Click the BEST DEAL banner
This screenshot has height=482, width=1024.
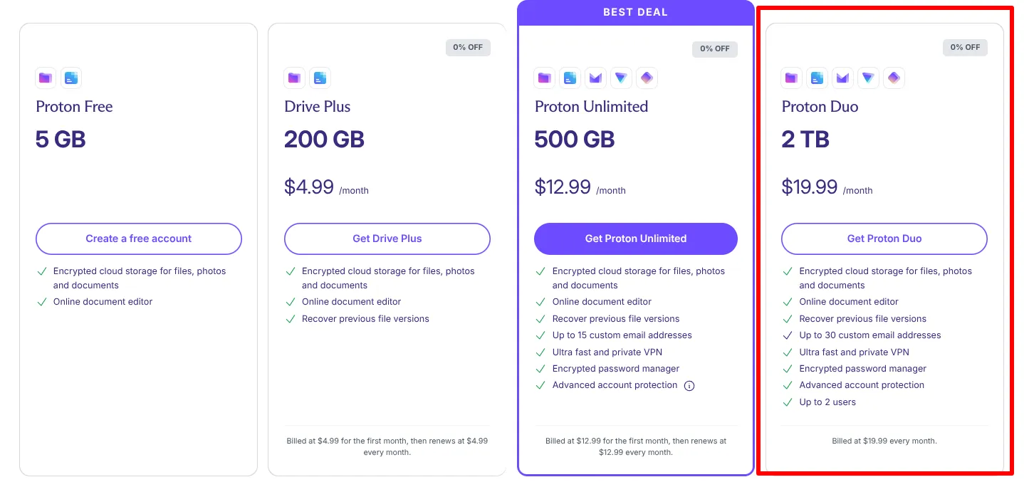(x=635, y=11)
